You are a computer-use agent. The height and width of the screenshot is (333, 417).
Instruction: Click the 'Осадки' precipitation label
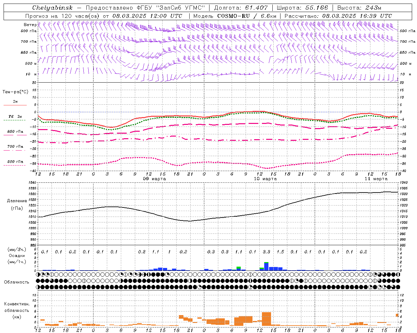17,256
